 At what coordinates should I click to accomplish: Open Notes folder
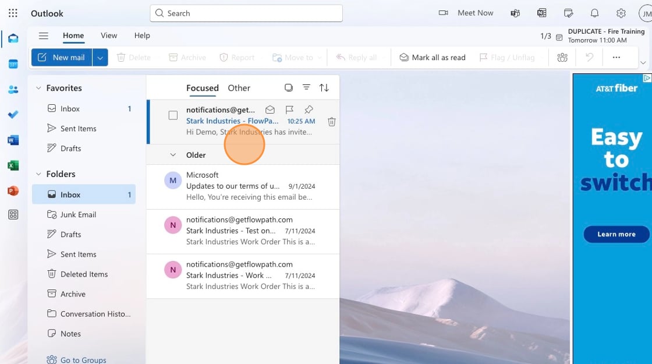pos(84,334)
